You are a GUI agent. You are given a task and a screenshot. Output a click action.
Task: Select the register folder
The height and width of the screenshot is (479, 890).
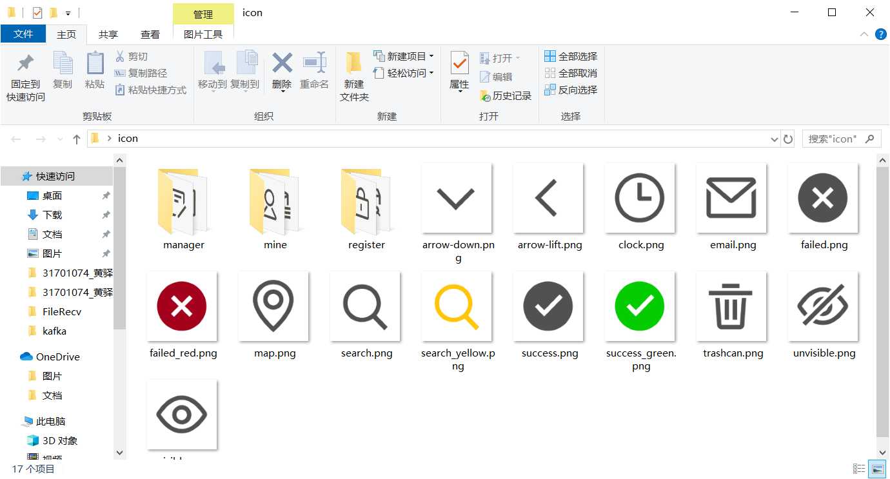coord(366,208)
